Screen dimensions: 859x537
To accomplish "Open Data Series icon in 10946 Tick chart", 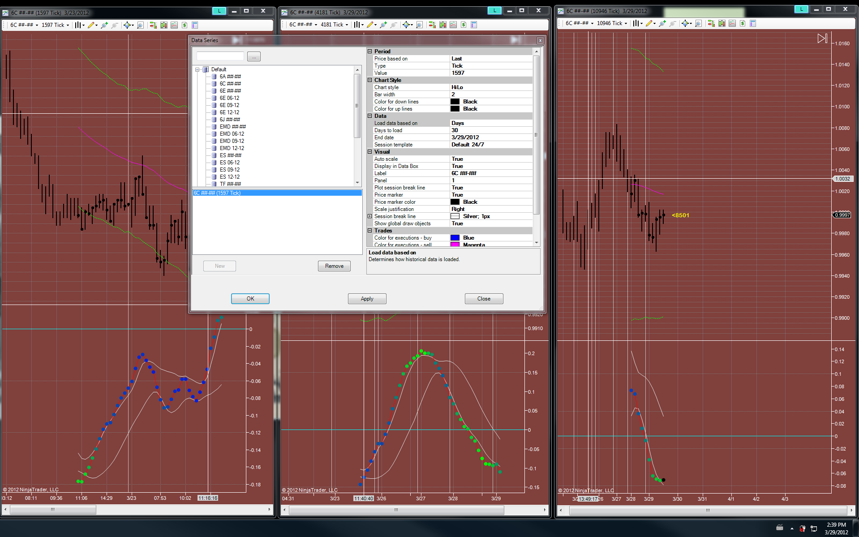I will pyautogui.click(x=722, y=23).
